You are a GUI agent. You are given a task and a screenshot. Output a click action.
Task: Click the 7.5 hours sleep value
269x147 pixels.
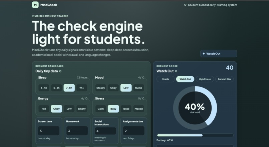(x=82, y=77)
